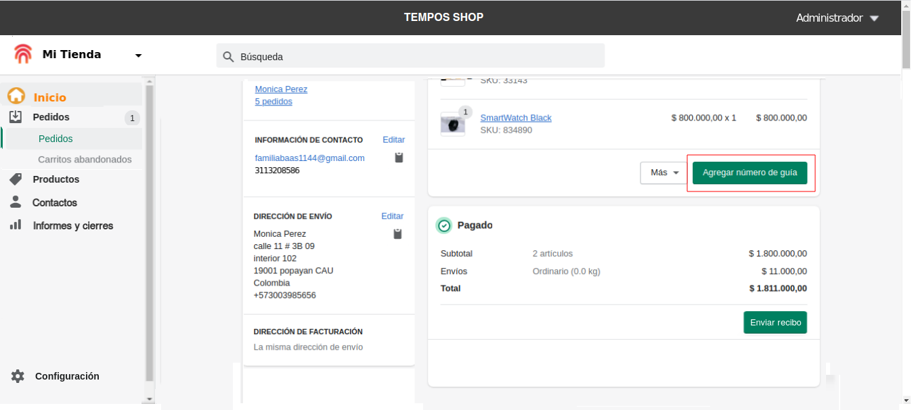The image size is (912, 410).
Task: Open Carritos abandonados submenu item
Action: coord(85,160)
